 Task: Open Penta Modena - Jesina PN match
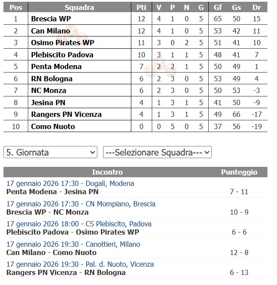click(53, 192)
